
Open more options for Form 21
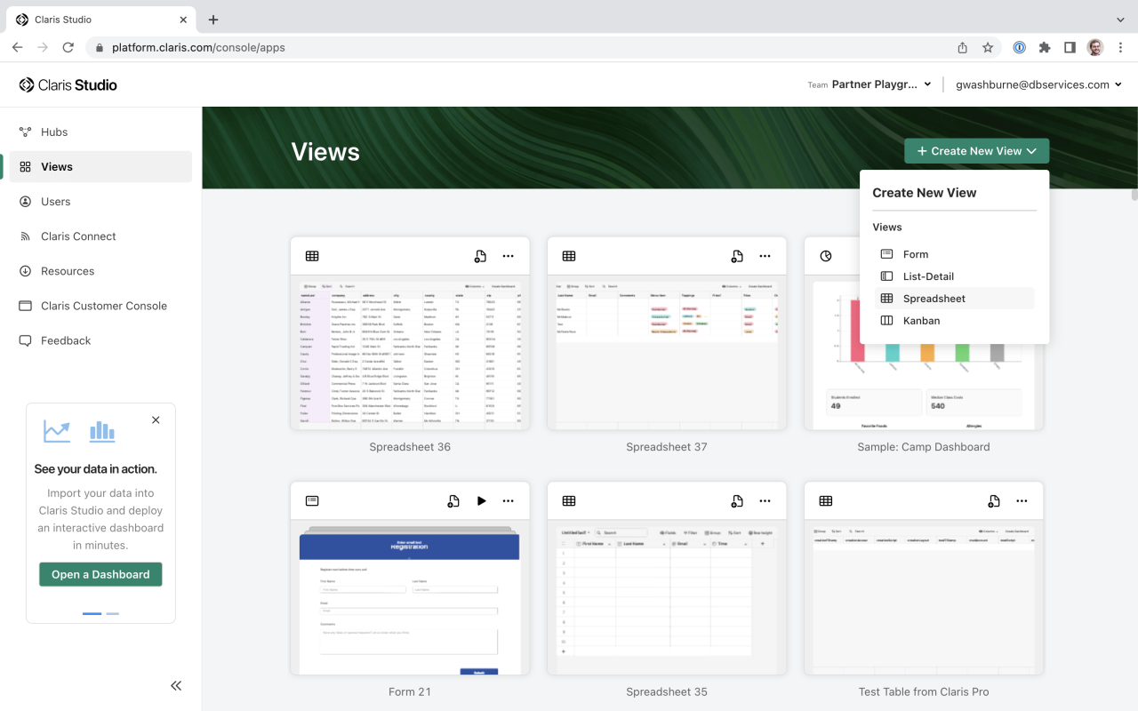coord(508,501)
